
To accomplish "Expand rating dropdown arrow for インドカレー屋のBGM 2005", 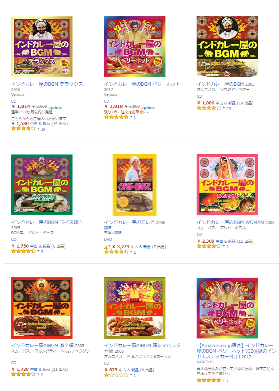I will pos(224,108).
